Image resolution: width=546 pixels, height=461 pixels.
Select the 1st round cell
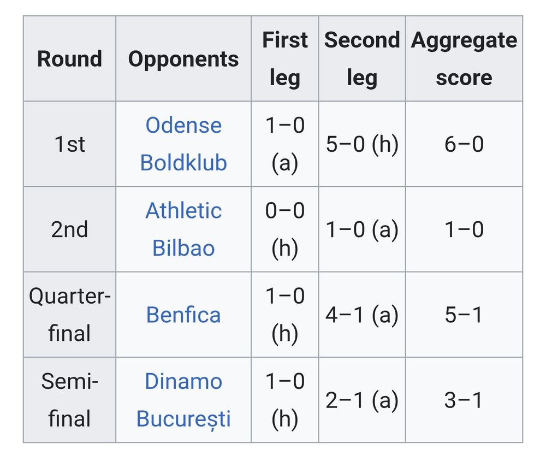pos(70,144)
